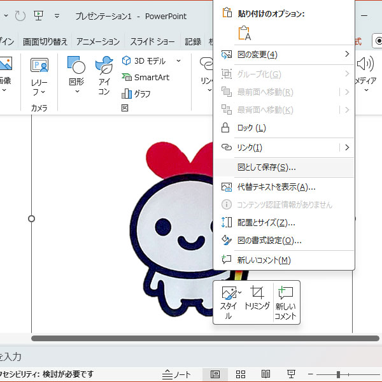Switch to アニメーション ribbon tab

tap(98, 41)
